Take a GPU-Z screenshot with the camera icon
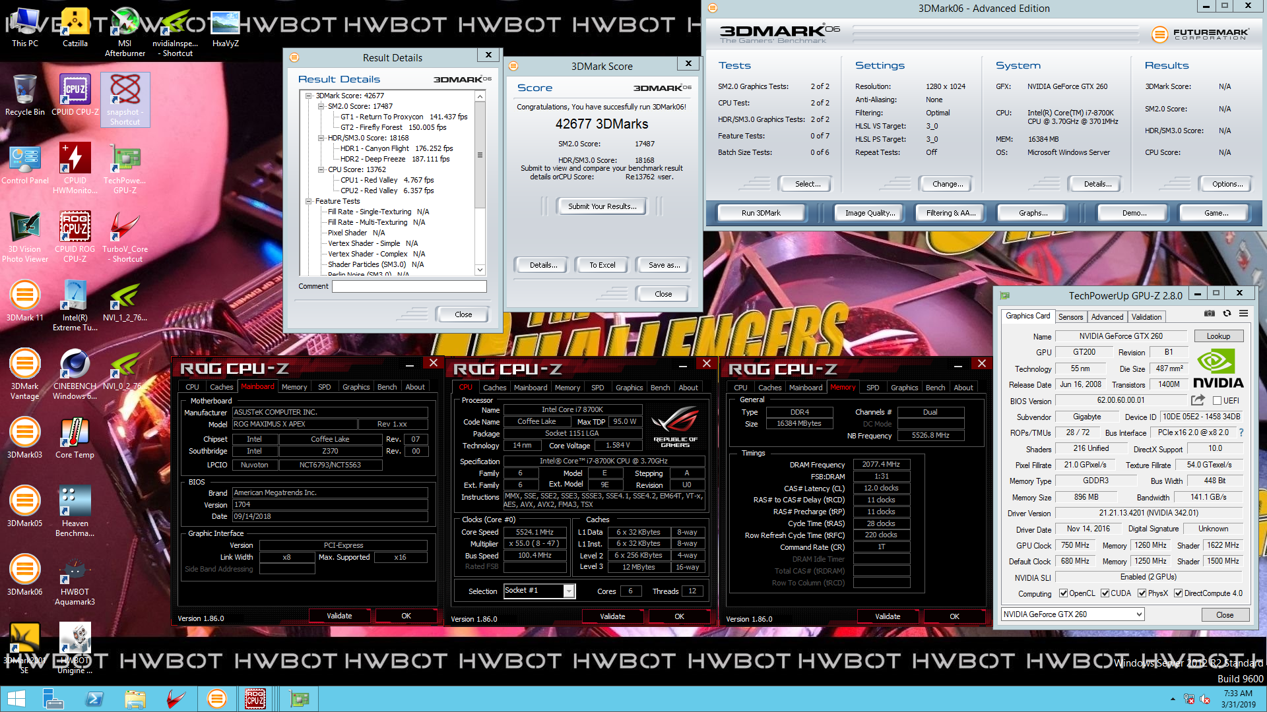This screenshot has width=1267, height=712. [x=1209, y=314]
